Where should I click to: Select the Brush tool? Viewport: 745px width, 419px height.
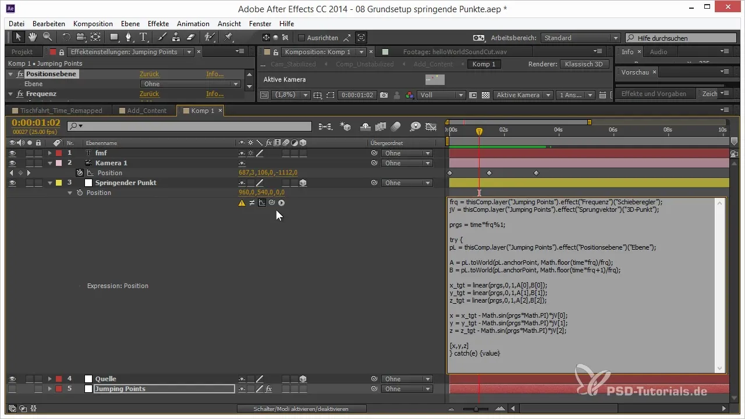[162, 37]
